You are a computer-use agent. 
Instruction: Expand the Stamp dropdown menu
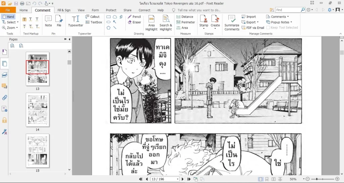tap(204, 29)
